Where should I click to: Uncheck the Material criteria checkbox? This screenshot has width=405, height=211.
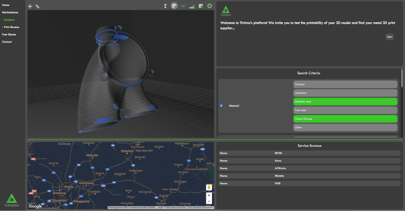coord(221,105)
